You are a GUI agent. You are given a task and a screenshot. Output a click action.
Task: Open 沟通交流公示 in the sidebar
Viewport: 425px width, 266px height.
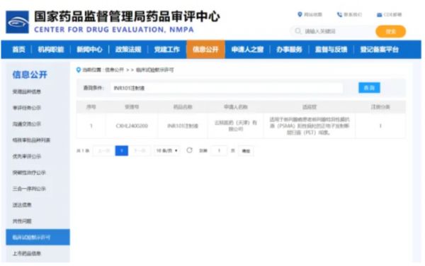27,123
